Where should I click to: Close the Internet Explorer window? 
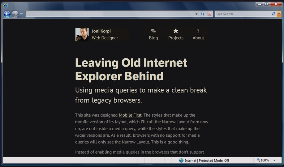click(x=276, y=4)
